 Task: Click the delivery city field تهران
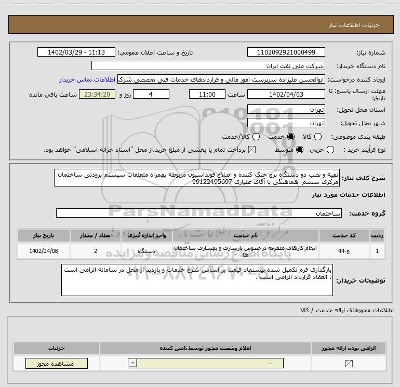pos(286,123)
